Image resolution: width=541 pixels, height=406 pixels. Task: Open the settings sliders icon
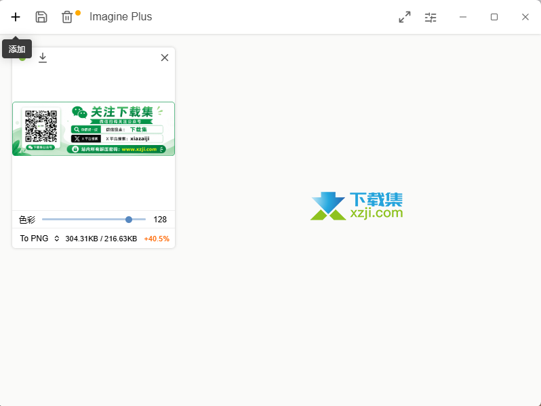430,17
